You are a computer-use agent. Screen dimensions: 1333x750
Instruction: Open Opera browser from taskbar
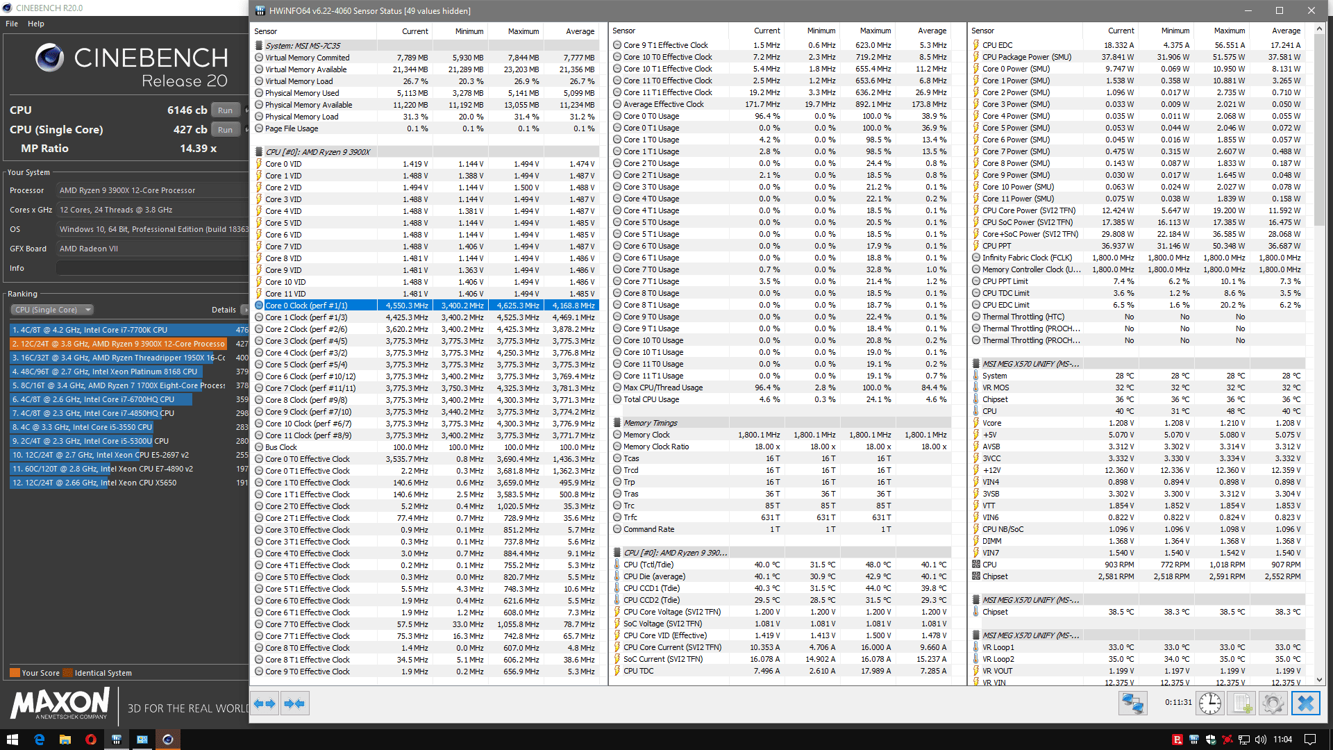click(91, 740)
